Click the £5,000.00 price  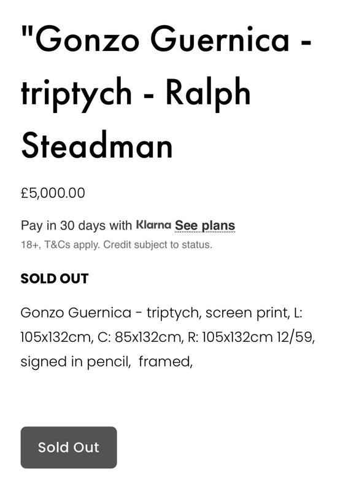click(53, 193)
